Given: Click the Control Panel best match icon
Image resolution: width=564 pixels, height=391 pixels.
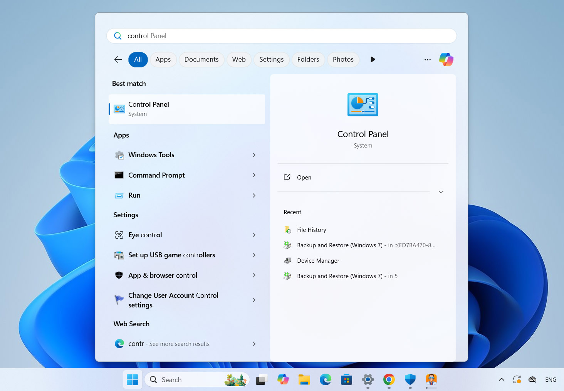Looking at the screenshot, I should pos(119,109).
